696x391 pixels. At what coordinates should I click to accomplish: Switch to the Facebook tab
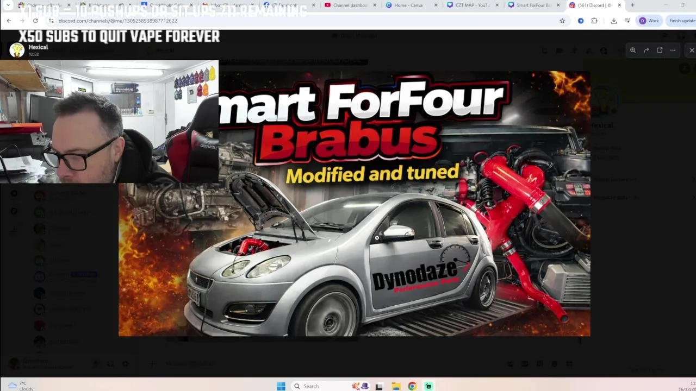[x=289, y=5]
